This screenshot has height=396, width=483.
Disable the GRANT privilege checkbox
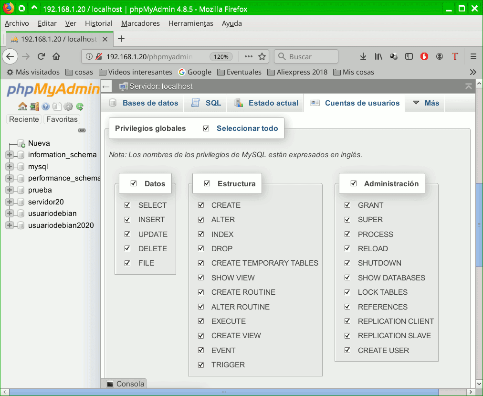(347, 205)
